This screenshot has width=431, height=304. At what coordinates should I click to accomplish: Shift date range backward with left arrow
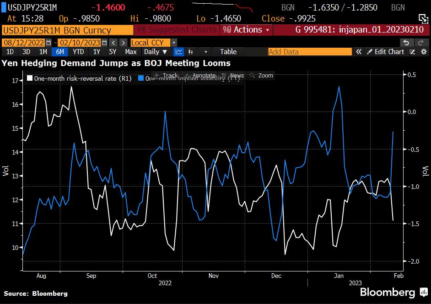click(113, 43)
